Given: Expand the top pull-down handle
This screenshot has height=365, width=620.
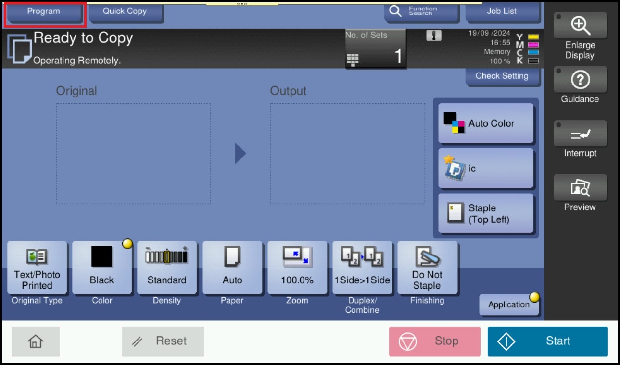Looking at the screenshot, I should click(242, 3).
